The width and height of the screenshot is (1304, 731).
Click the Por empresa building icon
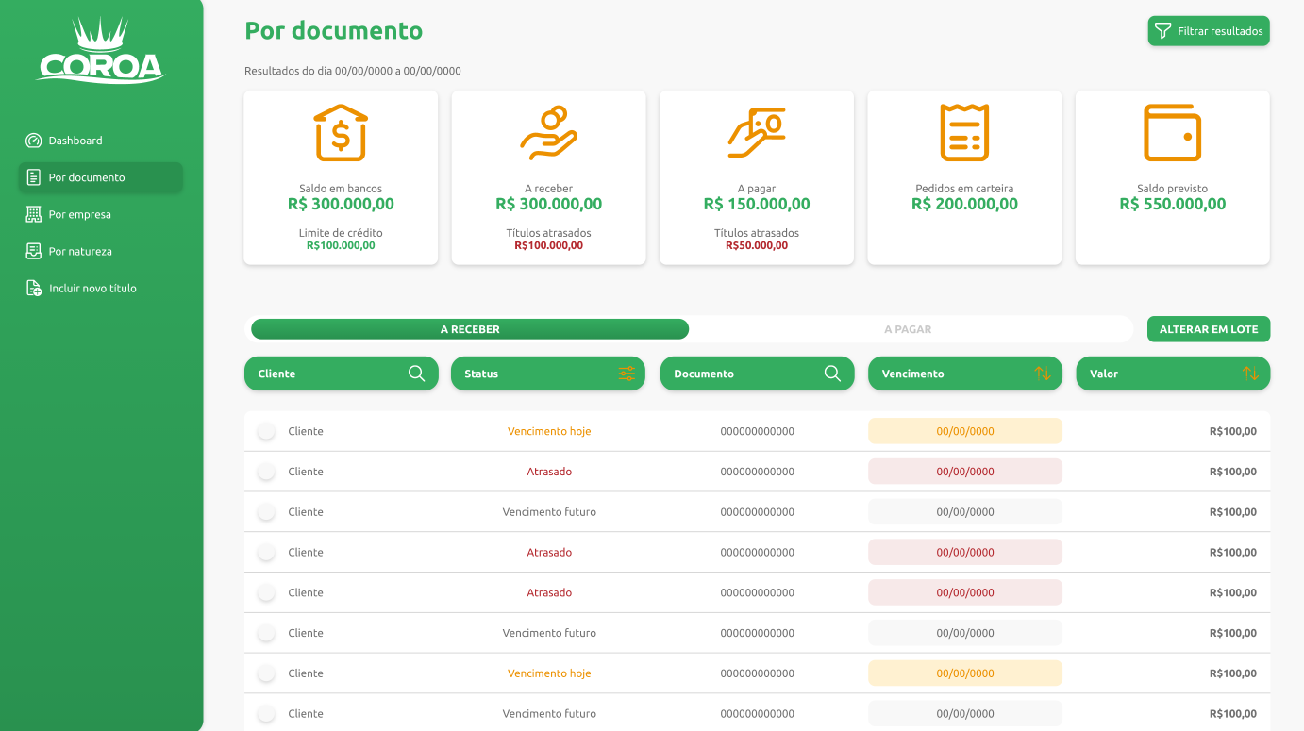[x=34, y=214]
